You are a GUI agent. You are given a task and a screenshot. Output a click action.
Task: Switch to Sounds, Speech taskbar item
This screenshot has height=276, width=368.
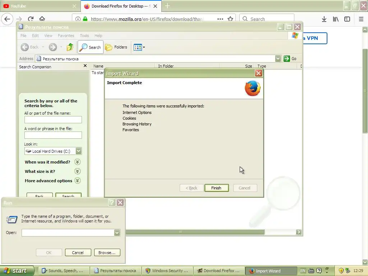pos(64,271)
